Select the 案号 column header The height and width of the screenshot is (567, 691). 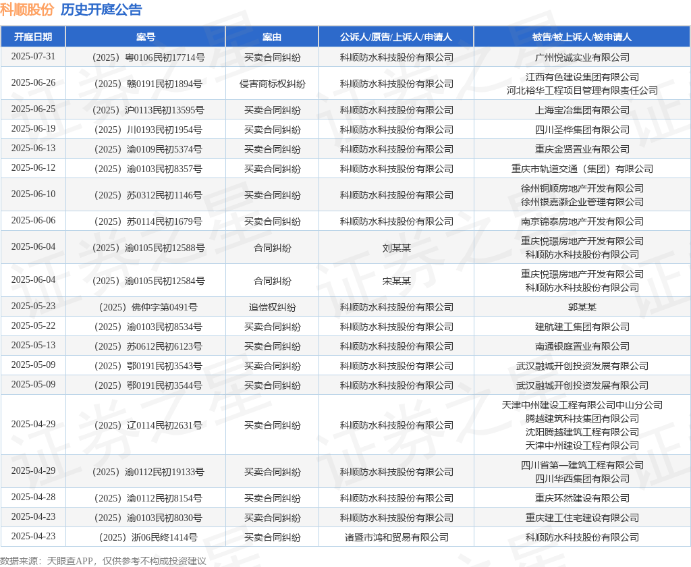pyautogui.click(x=146, y=37)
